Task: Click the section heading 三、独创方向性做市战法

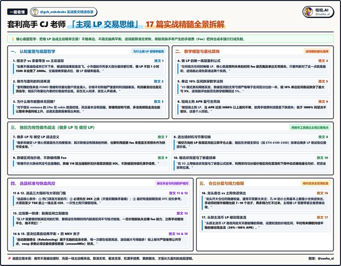Action: tap(53, 127)
